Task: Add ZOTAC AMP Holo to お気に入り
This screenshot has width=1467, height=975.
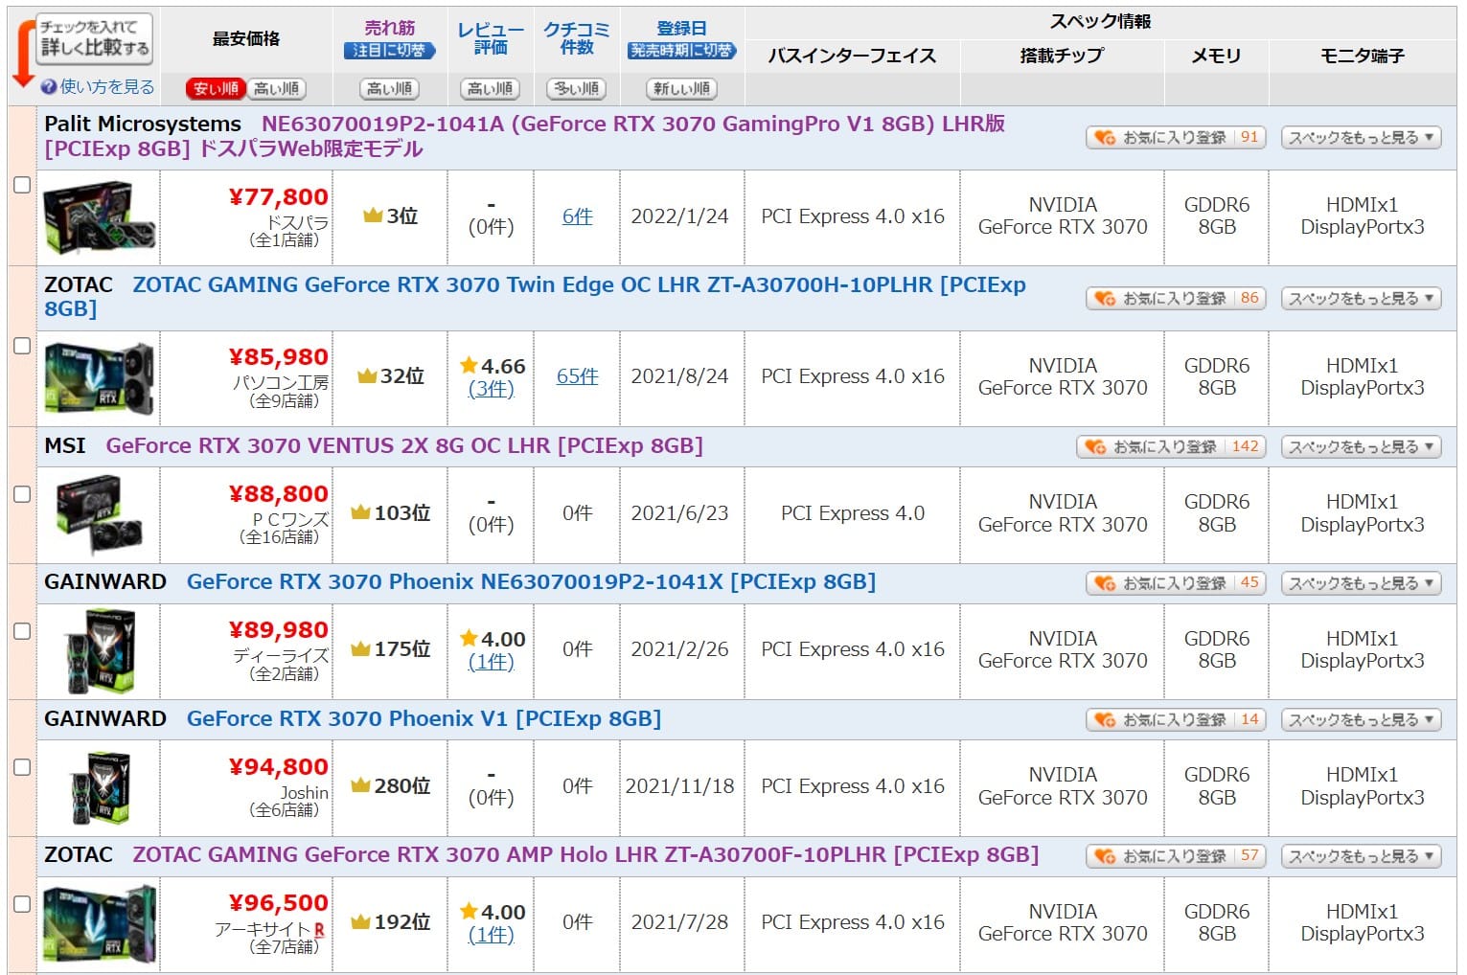Action: point(1176,856)
